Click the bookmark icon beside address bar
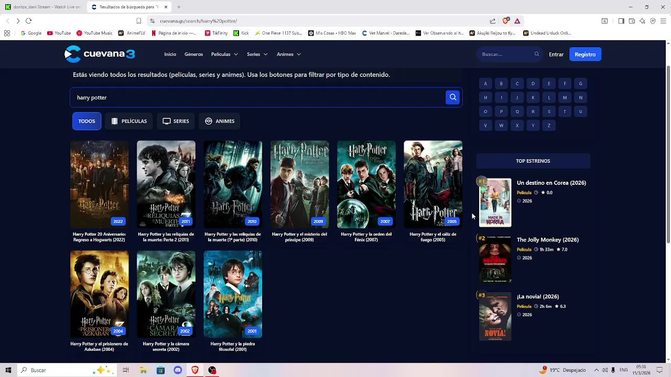Image resolution: width=671 pixels, height=377 pixels. [138, 21]
